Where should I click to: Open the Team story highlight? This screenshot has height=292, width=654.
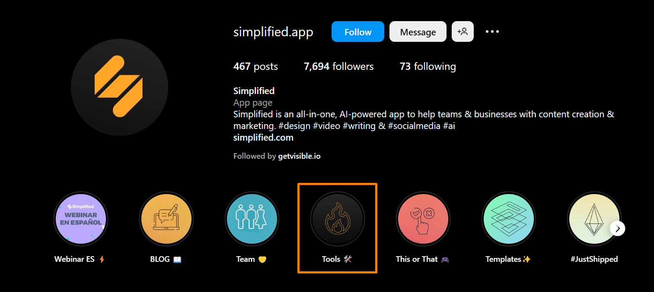(x=252, y=219)
